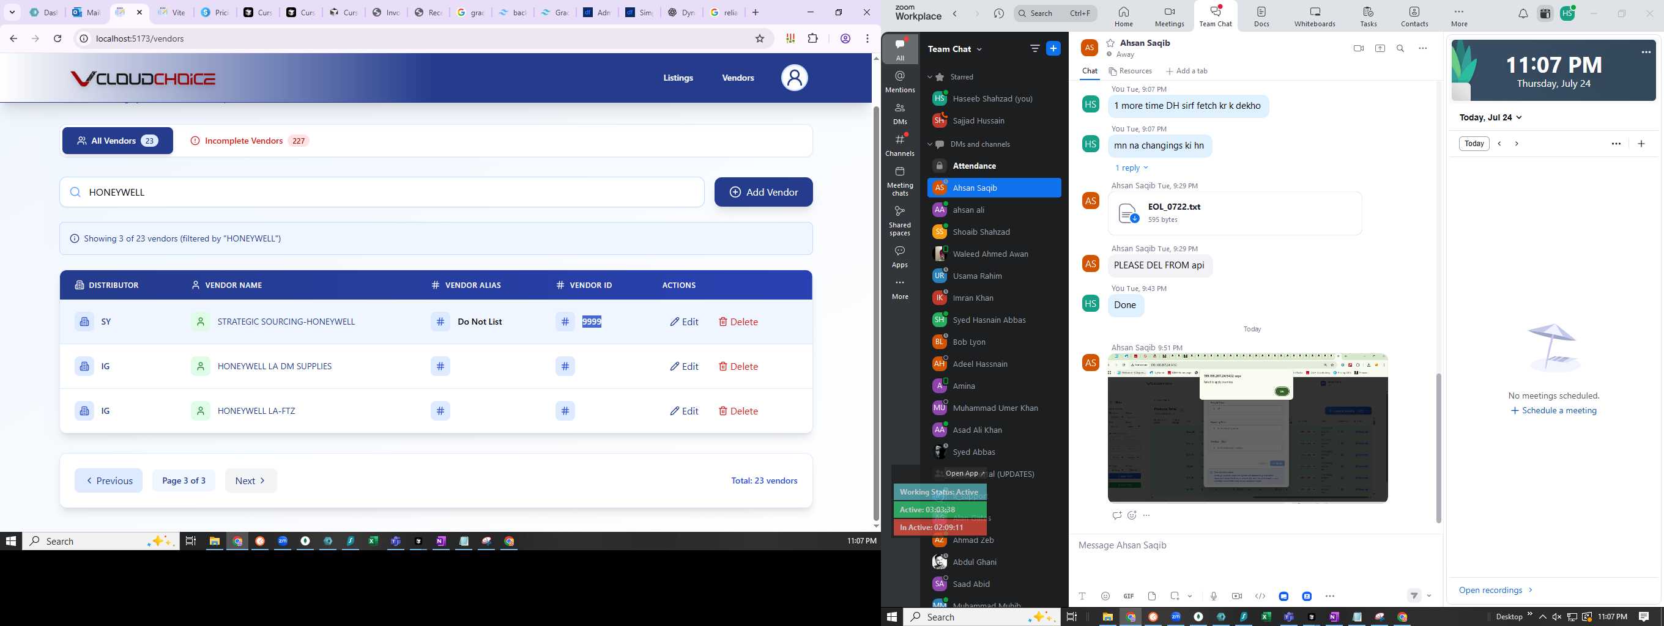Open Apps in Zoom sidebar

click(x=900, y=256)
